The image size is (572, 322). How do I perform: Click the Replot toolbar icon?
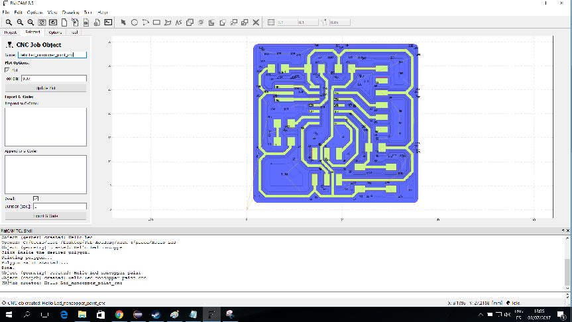click(x=53, y=23)
